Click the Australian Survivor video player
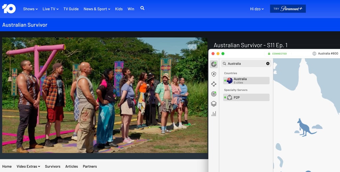Viewport: 340px width, 172px height. pyautogui.click(x=105, y=95)
